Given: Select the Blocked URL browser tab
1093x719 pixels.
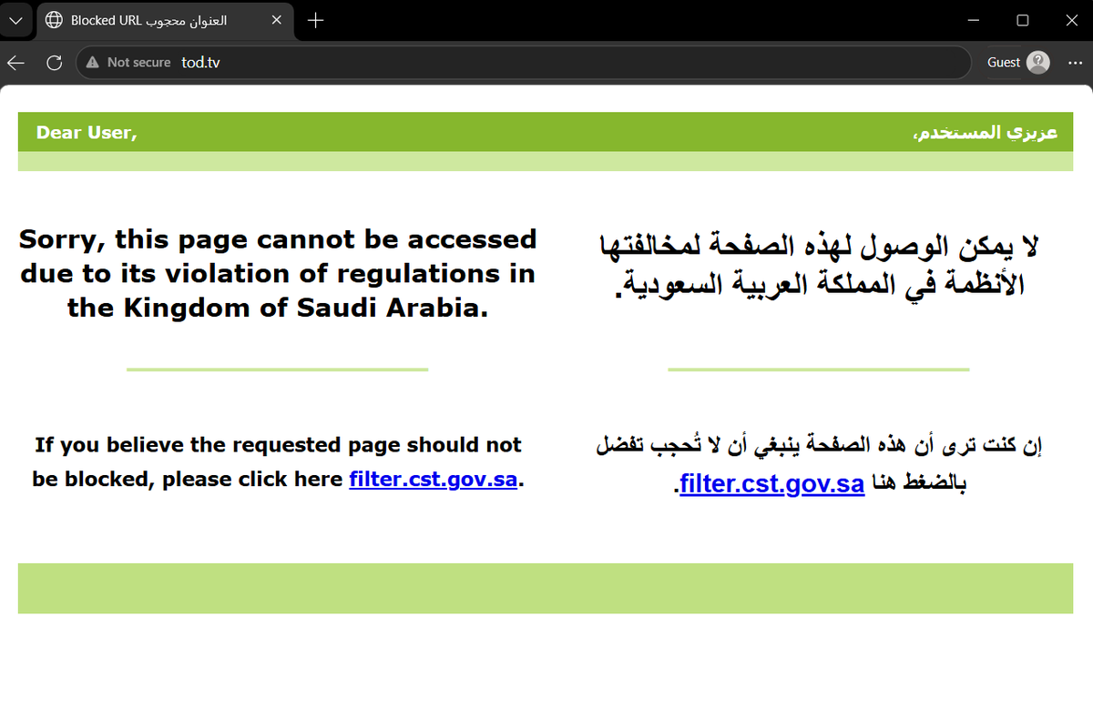Looking at the screenshot, I should (x=165, y=20).
